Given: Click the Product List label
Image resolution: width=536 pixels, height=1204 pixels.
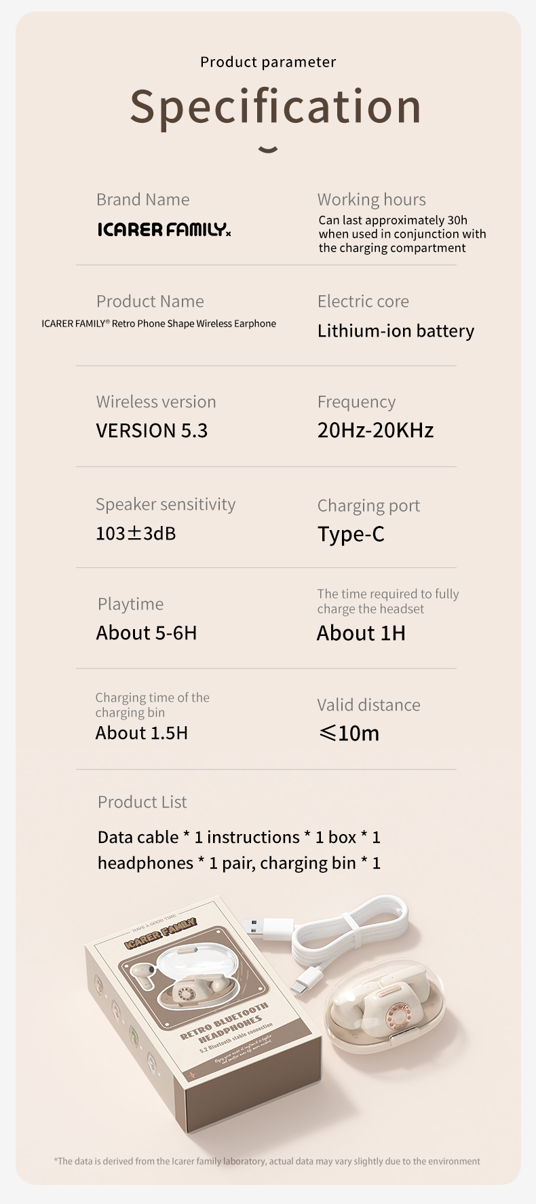Looking at the screenshot, I should coord(142,802).
